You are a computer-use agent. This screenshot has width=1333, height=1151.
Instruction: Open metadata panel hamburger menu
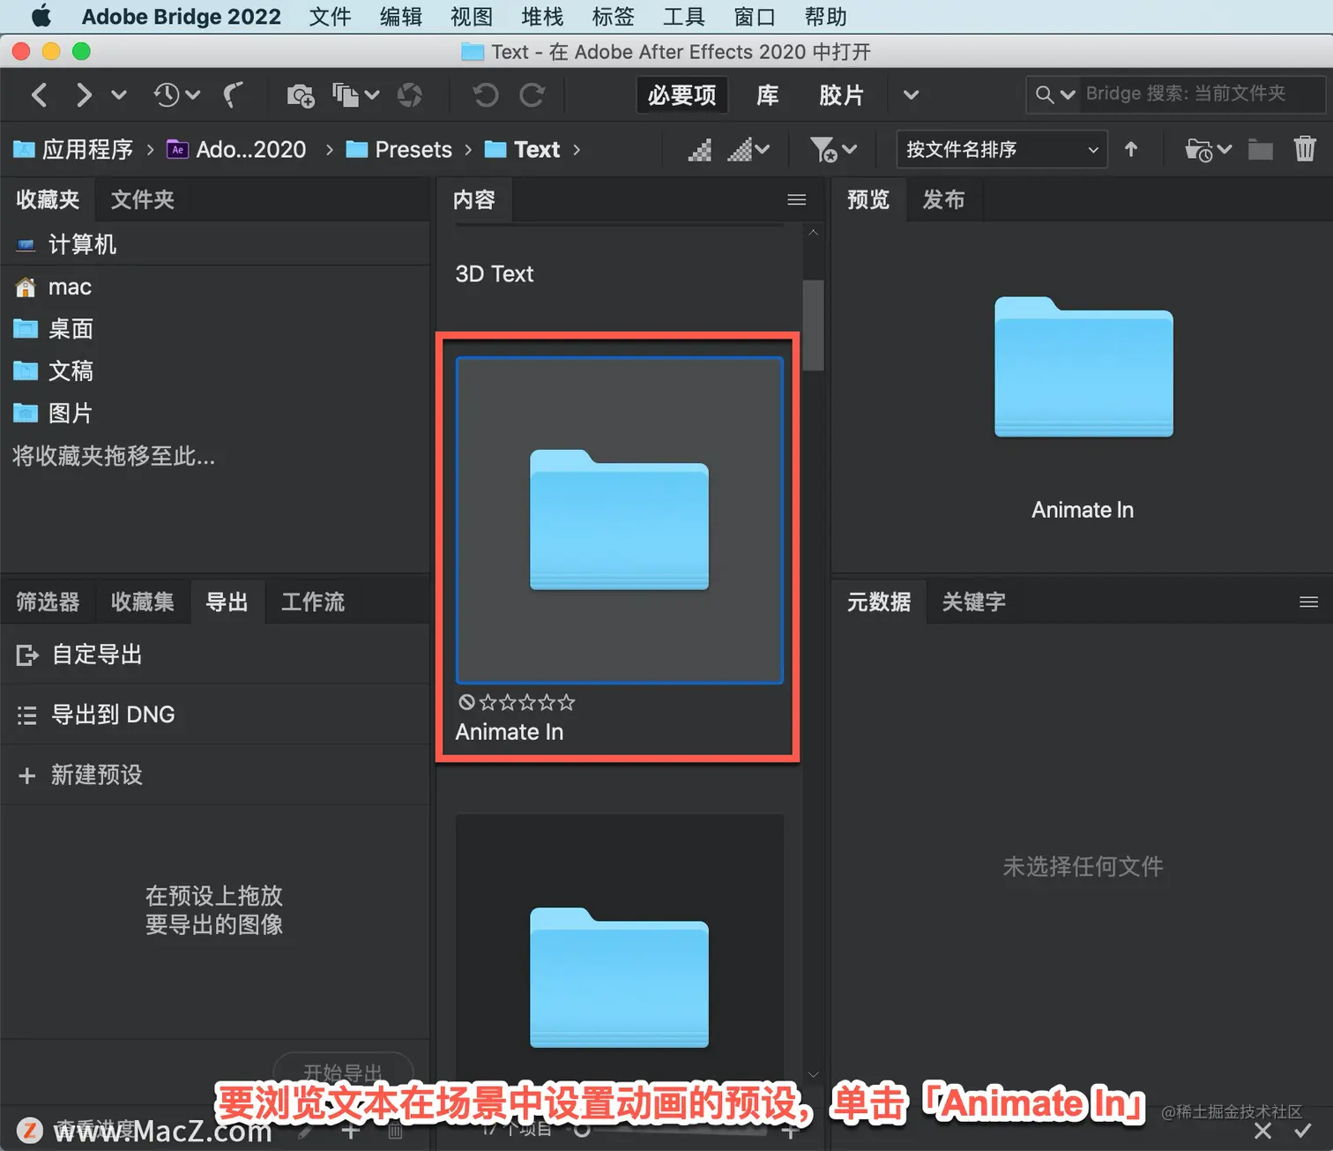1309,602
